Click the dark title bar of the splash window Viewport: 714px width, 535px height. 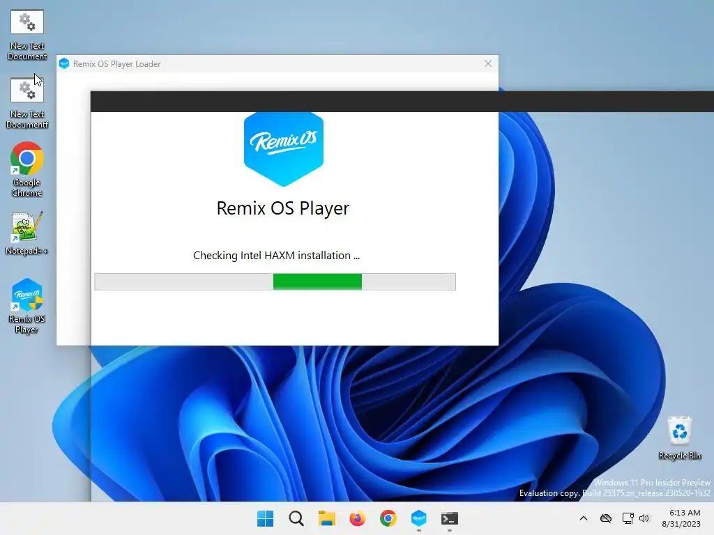[402, 102]
